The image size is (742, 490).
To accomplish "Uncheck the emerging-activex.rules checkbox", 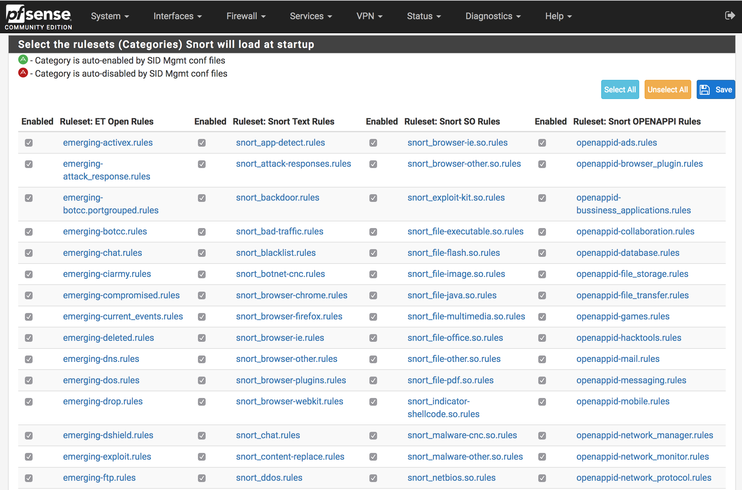I will click(29, 143).
